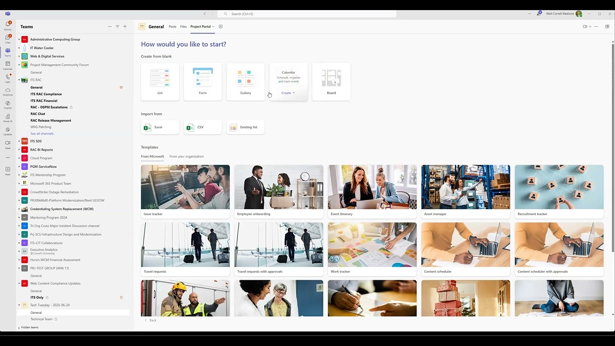This screenshot has height=346, width=615.
Task: Show more apps ellipsis in left rail
Action: (8, 157)
